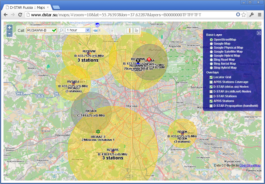Reload the page
Viewport: 265px width, 184px height.
[x=20, y=15]
